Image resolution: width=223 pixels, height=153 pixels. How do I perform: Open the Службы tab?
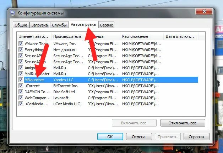click(x=59, y=25)
